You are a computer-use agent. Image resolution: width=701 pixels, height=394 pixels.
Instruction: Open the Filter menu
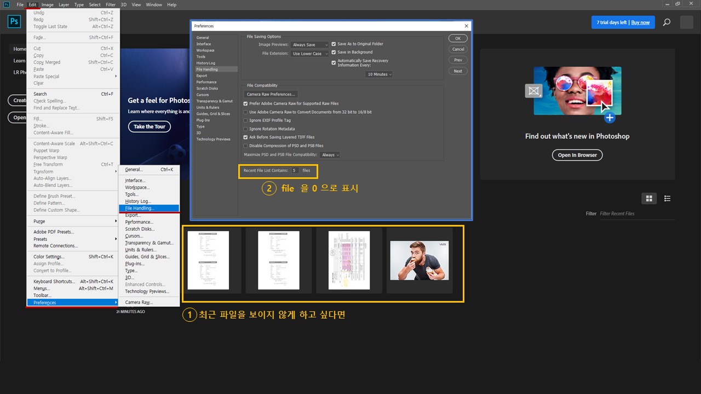111,4
